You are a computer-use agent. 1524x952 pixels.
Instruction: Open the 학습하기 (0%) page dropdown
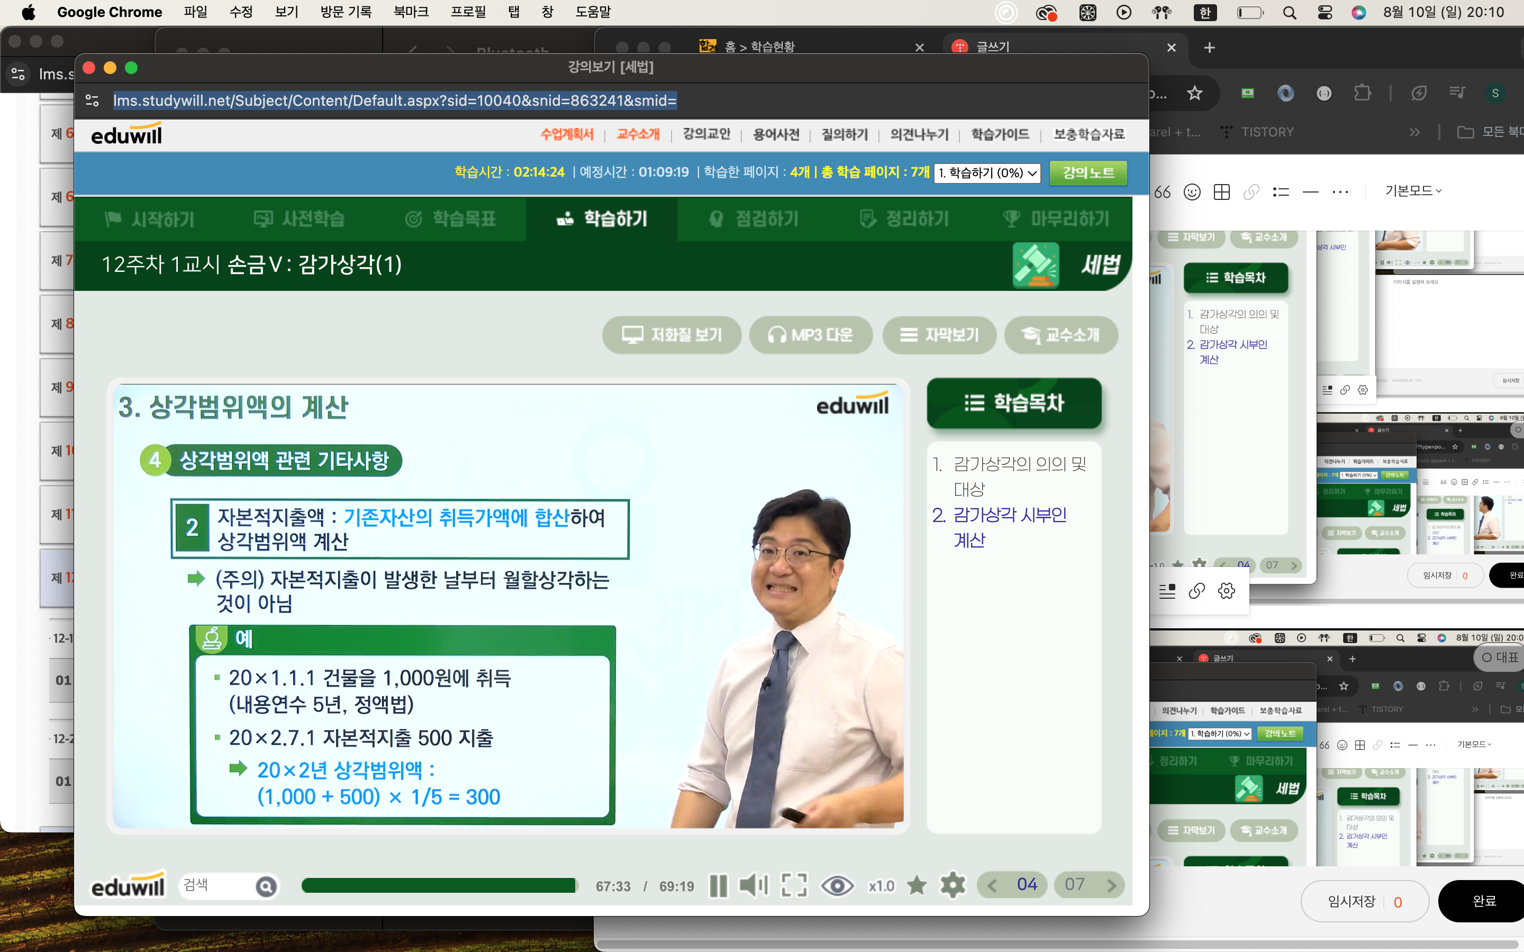987,172
